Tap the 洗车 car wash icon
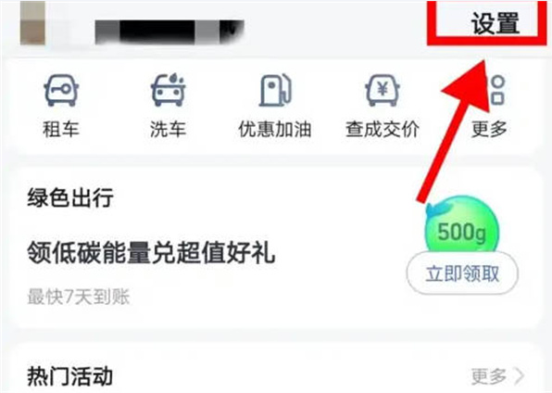Viewport: 552px width, 393px height. [x=168, y=90]
